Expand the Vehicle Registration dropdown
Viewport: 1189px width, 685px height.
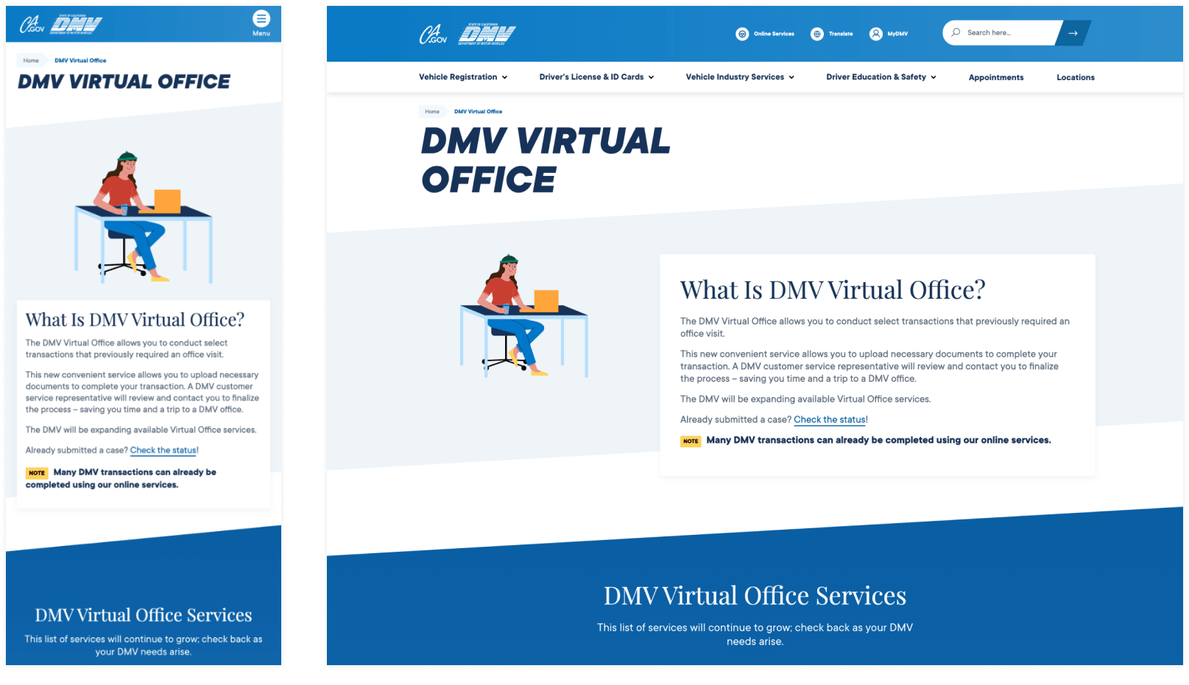[463, 77]
